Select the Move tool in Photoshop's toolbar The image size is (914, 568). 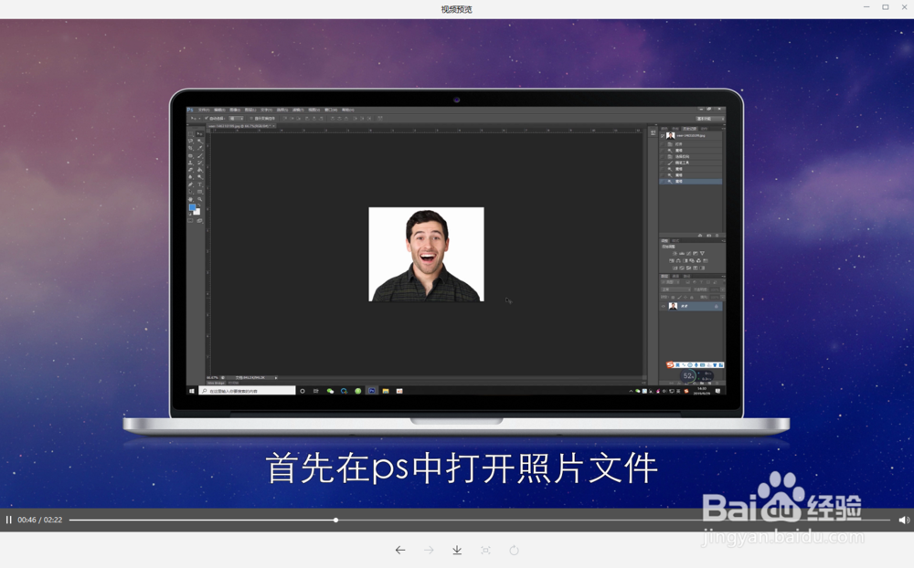coord(199,134)
